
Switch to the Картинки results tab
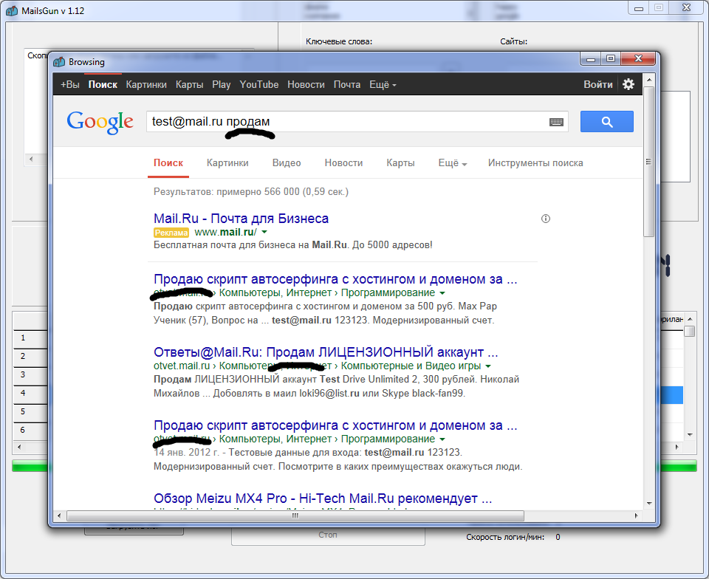(x=227, y=163)
